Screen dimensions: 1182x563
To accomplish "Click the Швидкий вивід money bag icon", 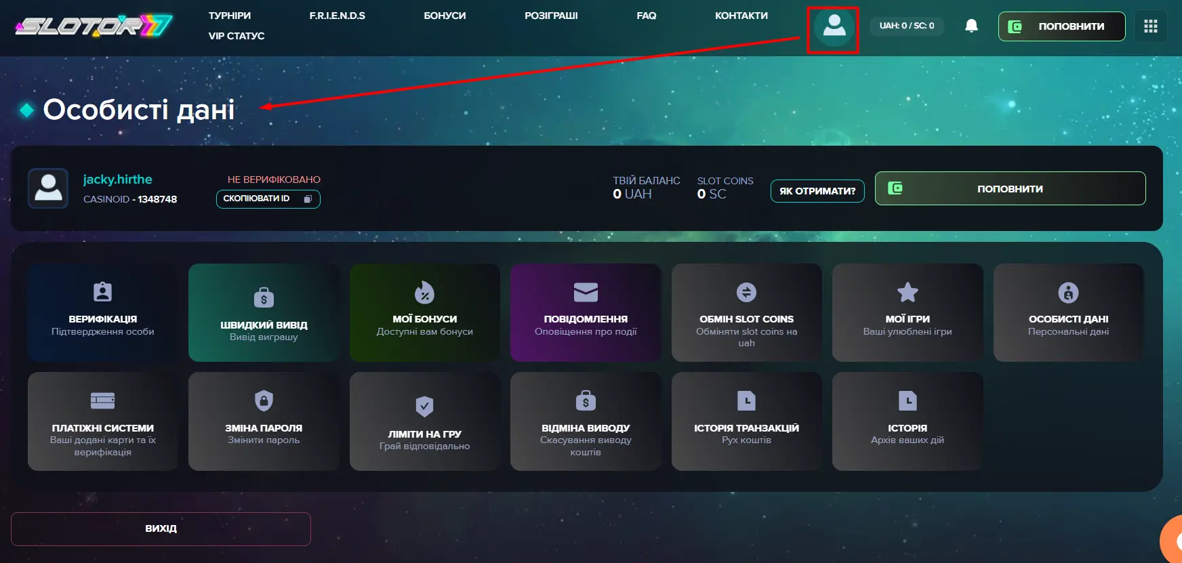I will pos(264,297).
